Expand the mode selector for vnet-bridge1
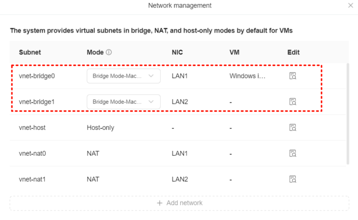The width and height of the screenshot is (358, 220). click(x=123, y=101)
